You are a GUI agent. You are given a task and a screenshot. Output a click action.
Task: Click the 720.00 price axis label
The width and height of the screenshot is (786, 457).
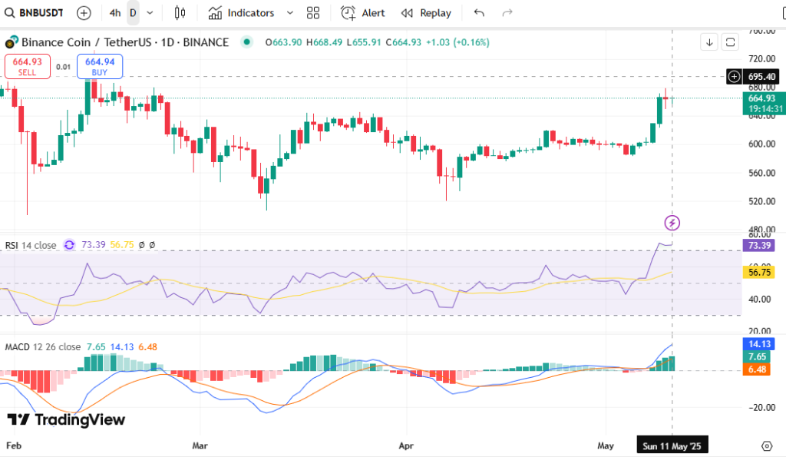pyautogui.click(x=761, y=58)
